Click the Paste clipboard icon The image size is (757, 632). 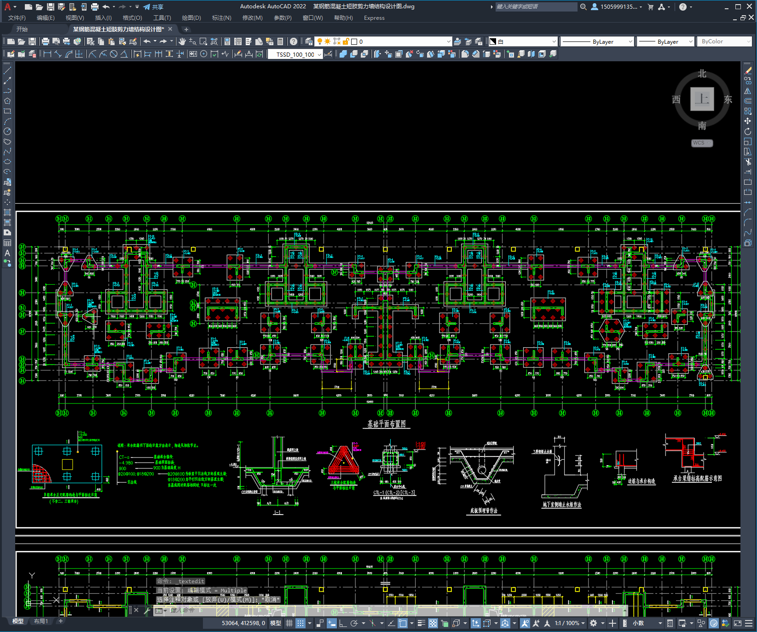[111, 41]
